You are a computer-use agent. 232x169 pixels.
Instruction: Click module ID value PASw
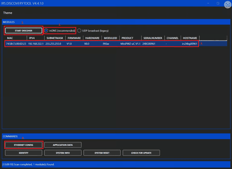(x=106, y=44)
